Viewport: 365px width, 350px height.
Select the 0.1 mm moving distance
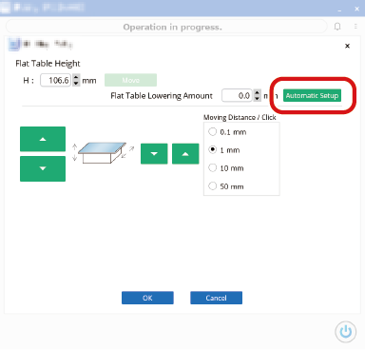click(x=213, y=131)
